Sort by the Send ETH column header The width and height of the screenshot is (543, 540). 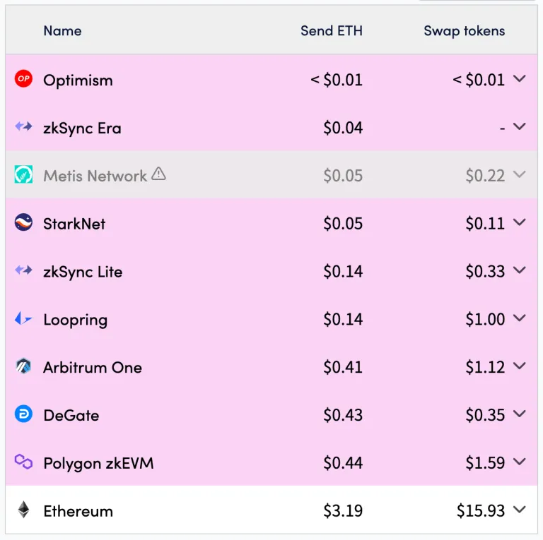(331, 31)
